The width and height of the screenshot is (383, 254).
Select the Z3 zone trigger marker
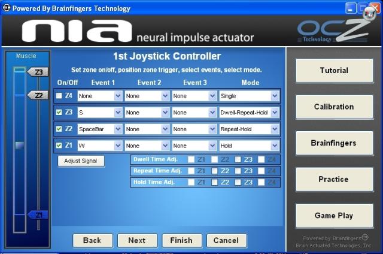coord(38,72)
